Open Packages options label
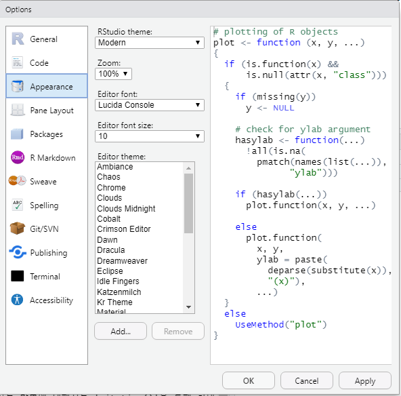The height and width of the screenshot is (396, 401). [x=46, y=134]
